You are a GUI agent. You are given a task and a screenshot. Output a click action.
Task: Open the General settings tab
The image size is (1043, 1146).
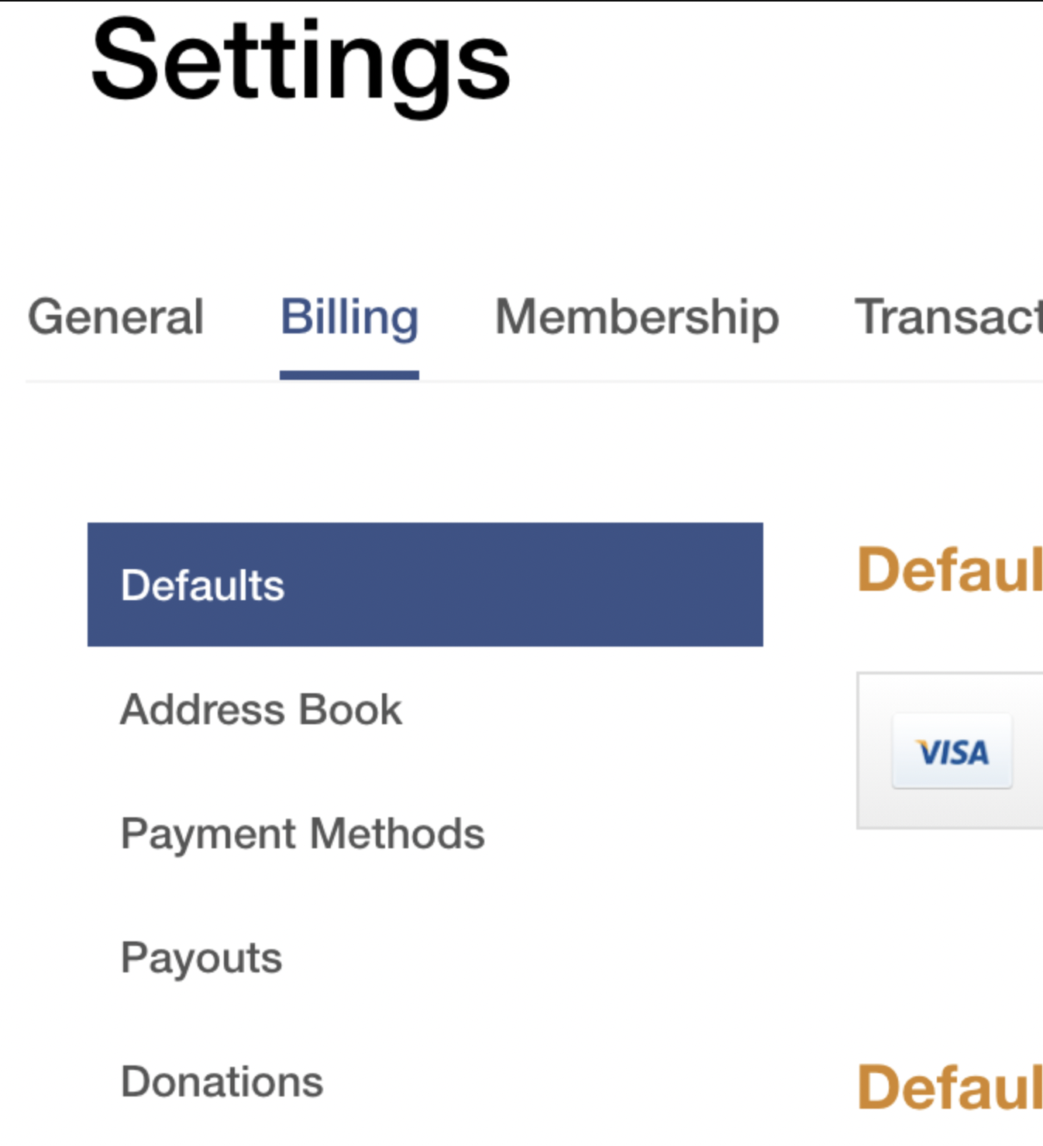(115, 317)
